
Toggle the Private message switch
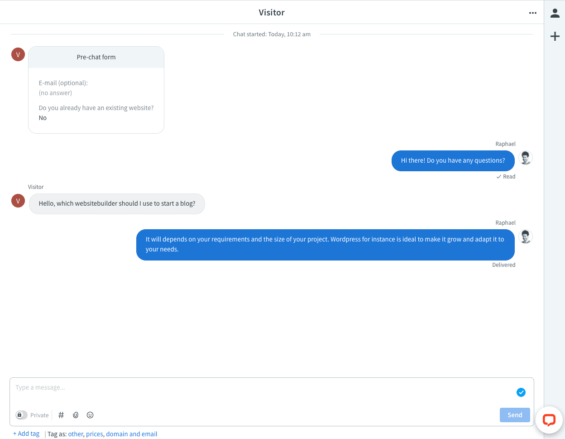(21, 415)
